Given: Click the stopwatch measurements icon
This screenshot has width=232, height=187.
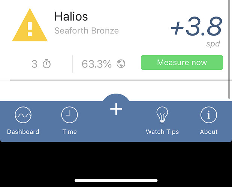Looking at the screenshot, I should pos(46,64).
